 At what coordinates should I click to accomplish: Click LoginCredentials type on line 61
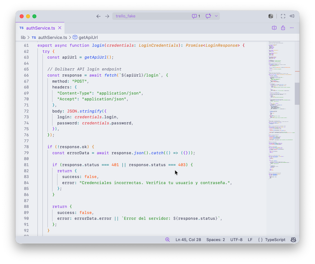click(159, 45)
